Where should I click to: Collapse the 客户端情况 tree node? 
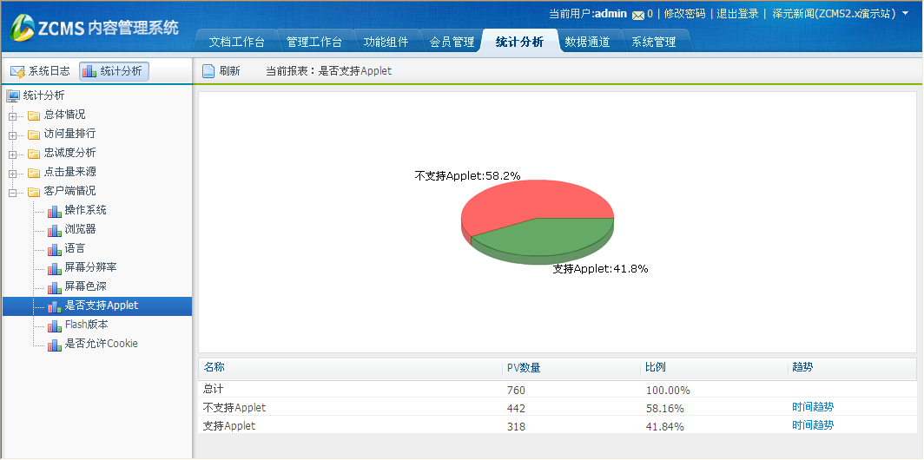pos(12,192)
